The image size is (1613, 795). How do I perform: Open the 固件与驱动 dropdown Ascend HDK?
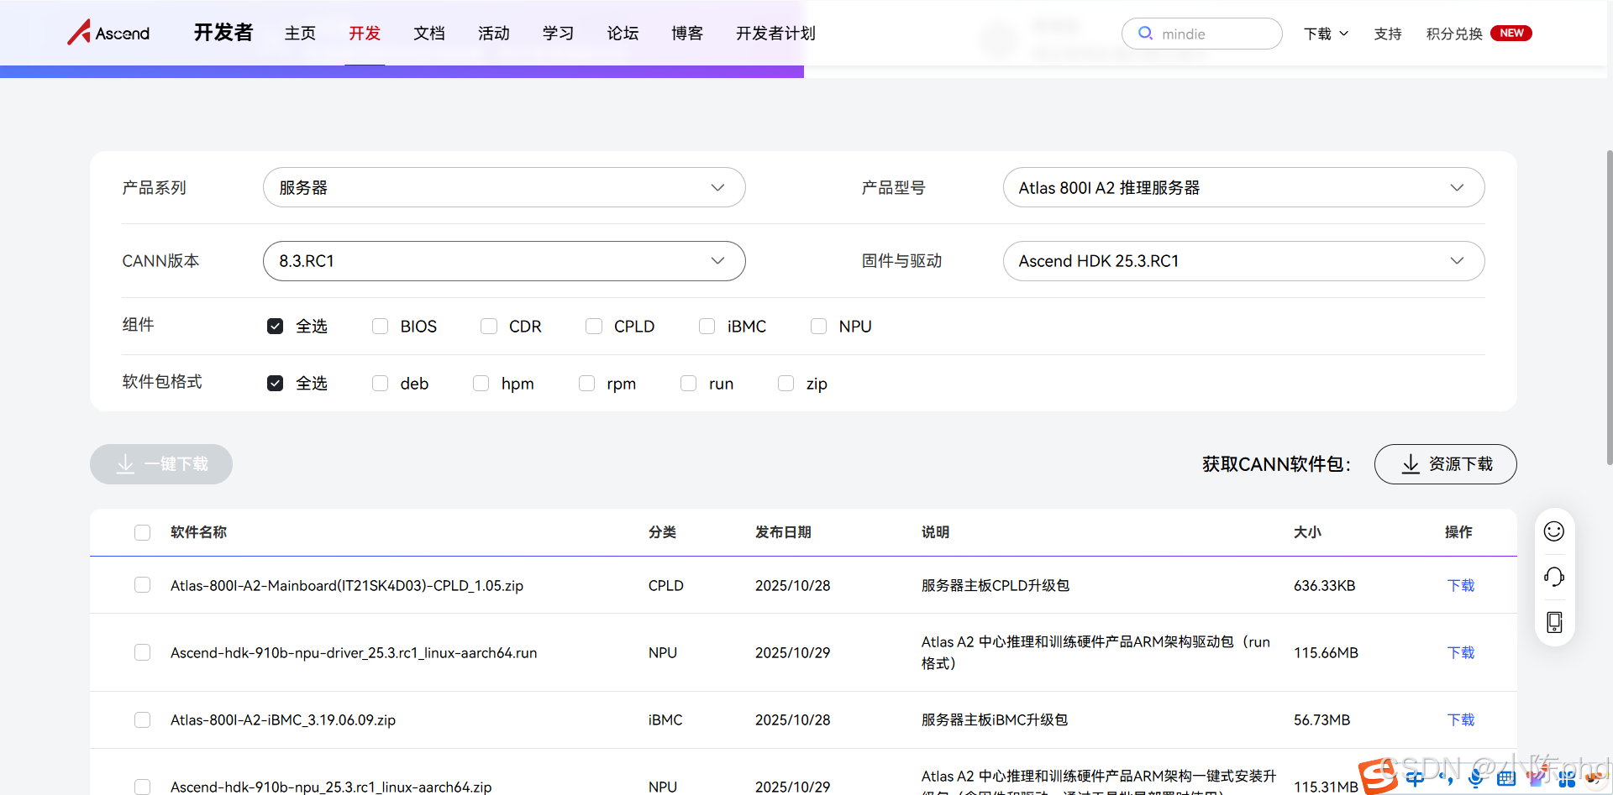(x=1243, y=261)
